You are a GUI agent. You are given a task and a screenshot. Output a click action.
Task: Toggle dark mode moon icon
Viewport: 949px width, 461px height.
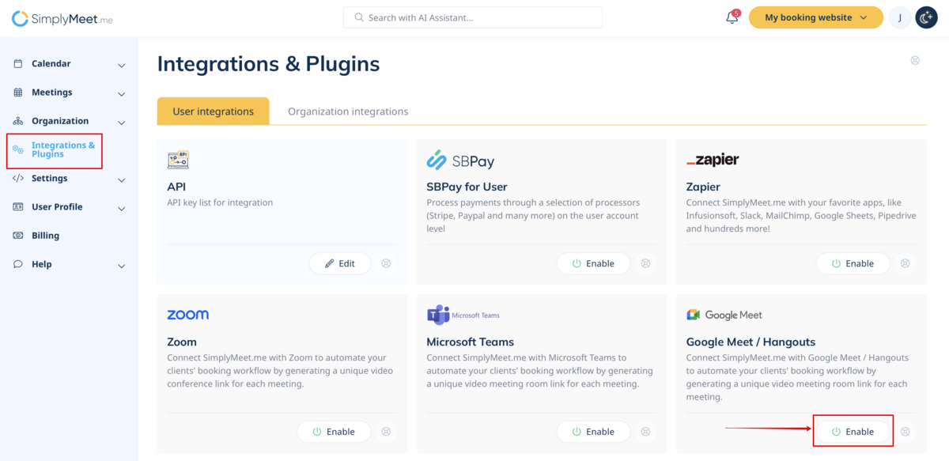(926, 17)
